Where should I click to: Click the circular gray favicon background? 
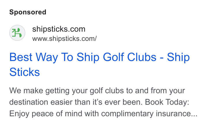pos(17,33)
